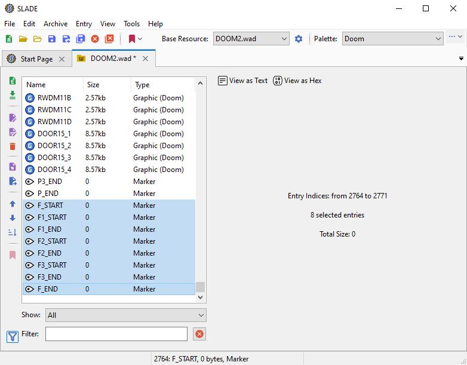The image size is (467, 365).
Task: Click the Rename Entry pencil icon
Action: (x=13, y=118)
